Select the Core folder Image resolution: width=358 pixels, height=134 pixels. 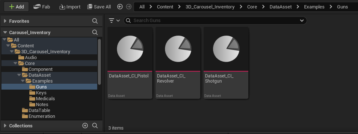(49, 64)
